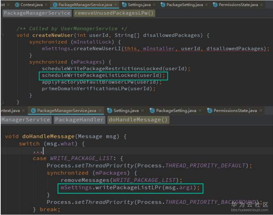Close PermissionsState.java tab in lower editor
The width and height of the screenshot is (273, 215).
[261, 111]
